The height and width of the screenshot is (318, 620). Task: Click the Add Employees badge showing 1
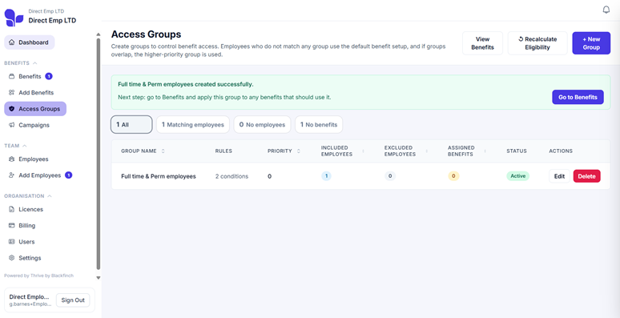click(x=68, y=175)
